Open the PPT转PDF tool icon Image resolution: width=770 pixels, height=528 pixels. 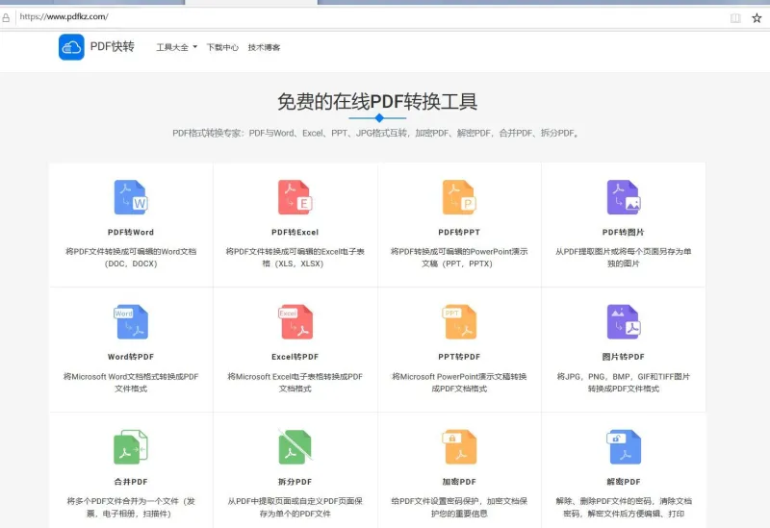coord(459,322)
